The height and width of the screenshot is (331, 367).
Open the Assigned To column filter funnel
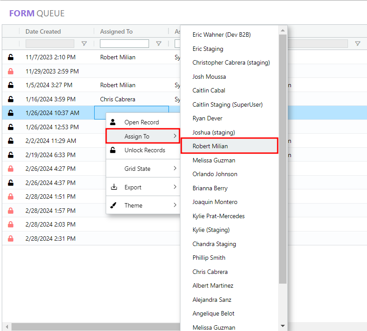159,44
